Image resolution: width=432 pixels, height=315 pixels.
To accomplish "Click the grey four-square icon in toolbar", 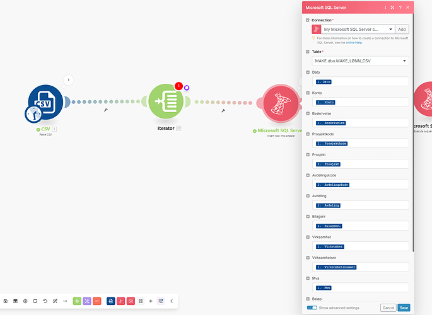I will 141,301.
